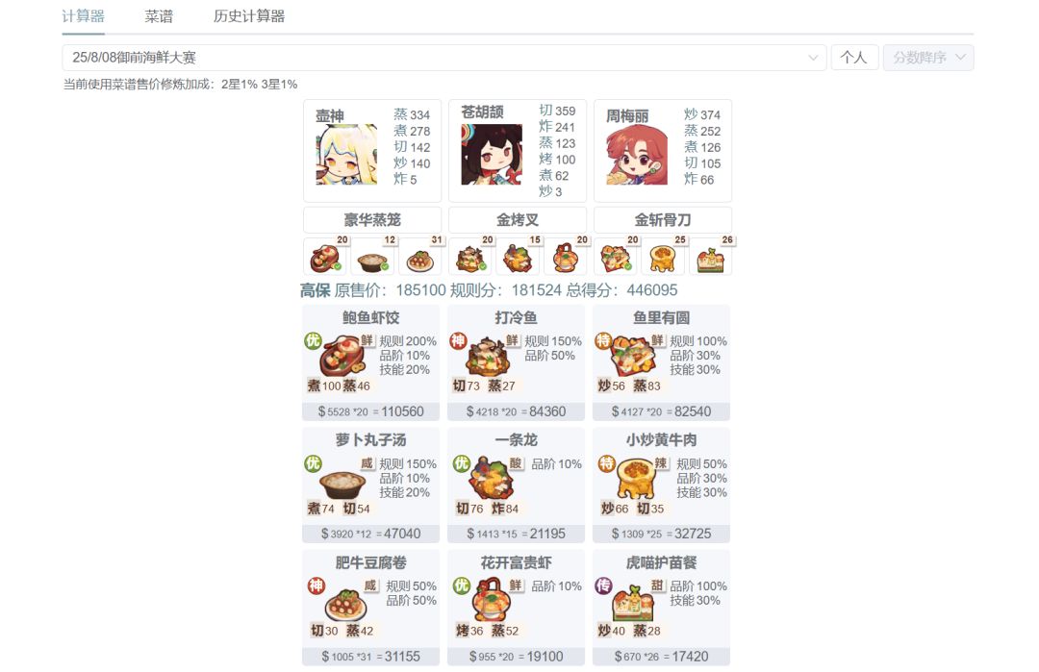Select the 一条龙 dish icon

coord(491,478)
